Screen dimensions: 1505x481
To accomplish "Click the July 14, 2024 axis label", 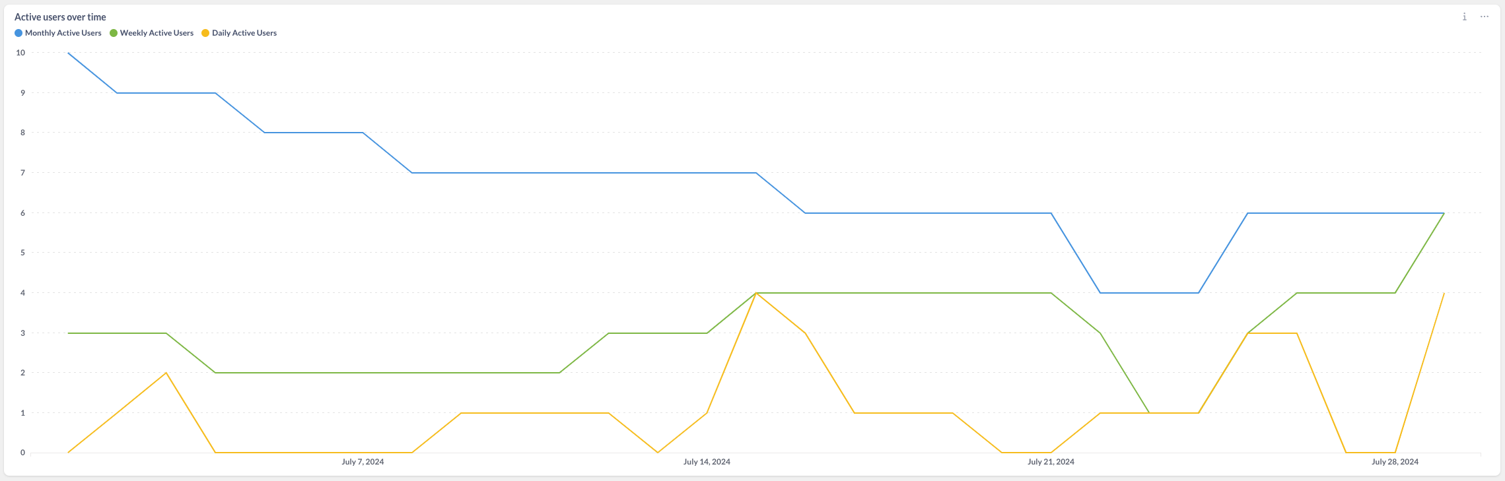I will click(707, 462).
